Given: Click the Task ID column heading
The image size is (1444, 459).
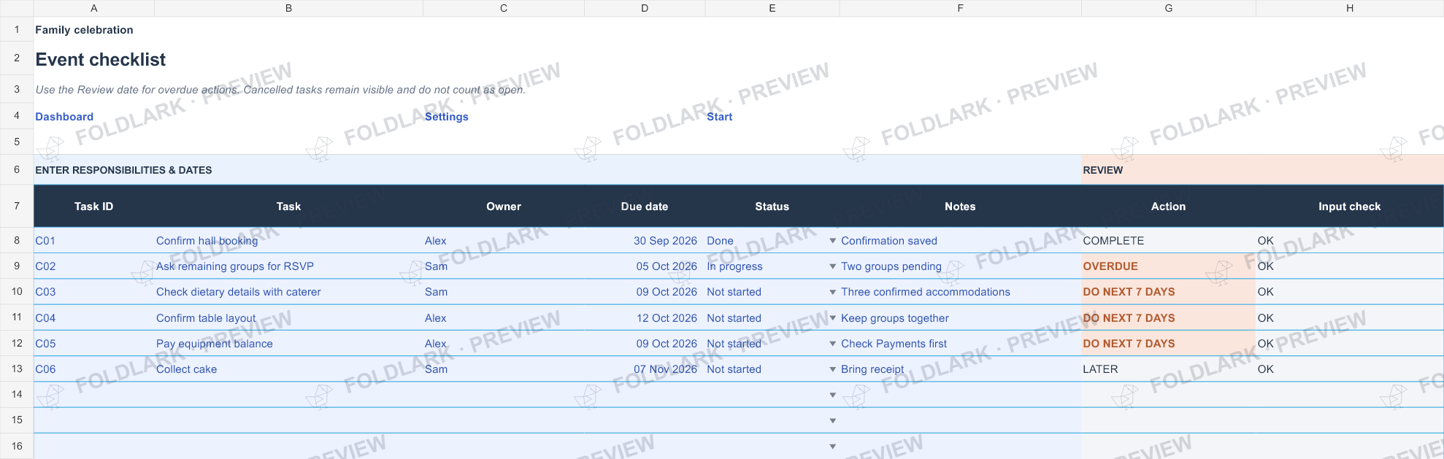Looking at the screenshot, I should click(94, 207).
